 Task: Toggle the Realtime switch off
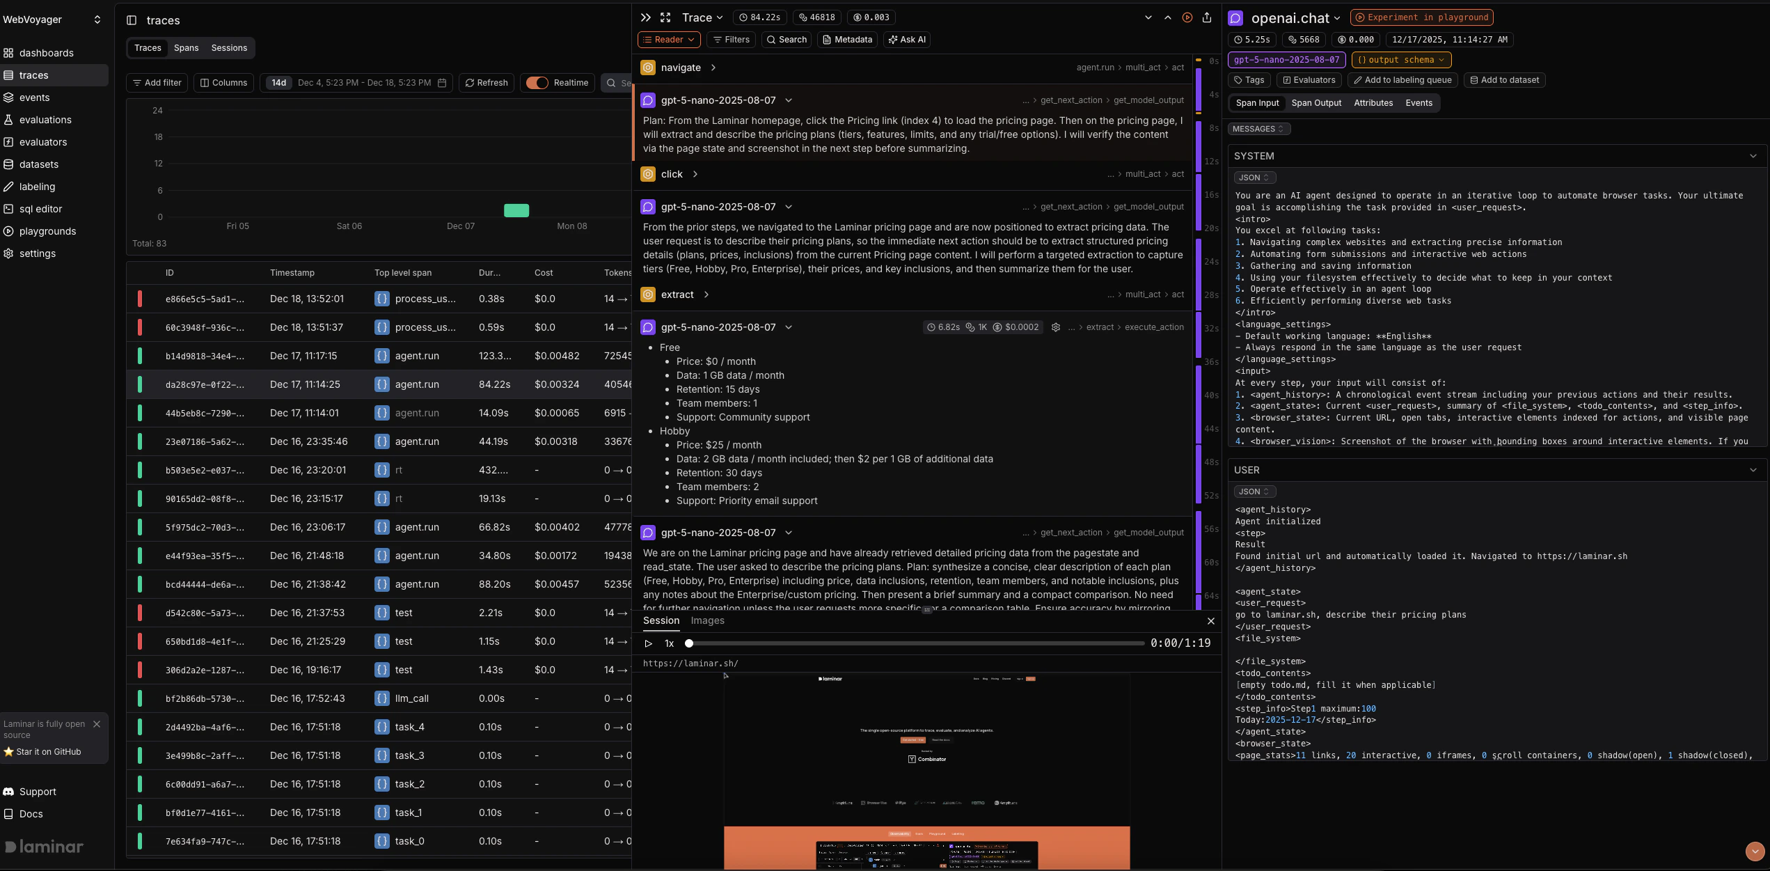536,83
